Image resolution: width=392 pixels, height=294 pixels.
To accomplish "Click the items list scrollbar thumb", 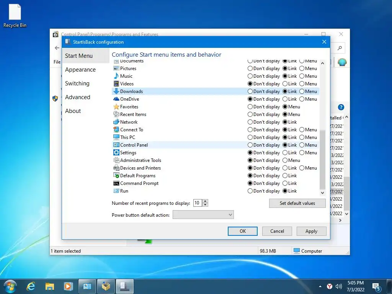I will point(322,160).
